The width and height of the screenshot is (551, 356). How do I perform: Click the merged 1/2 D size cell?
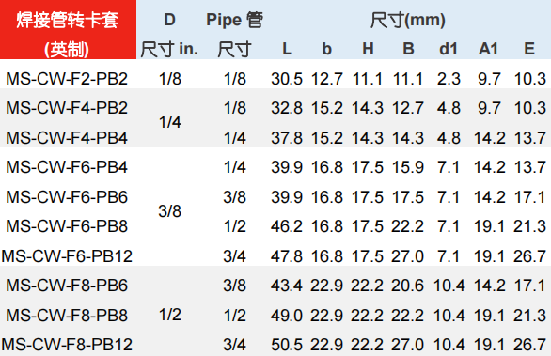[170, 315]
